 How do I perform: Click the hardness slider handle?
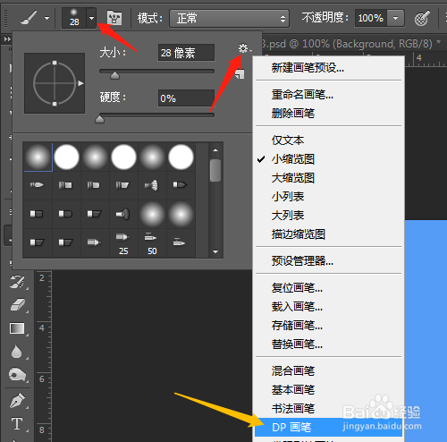pos(99,119)
